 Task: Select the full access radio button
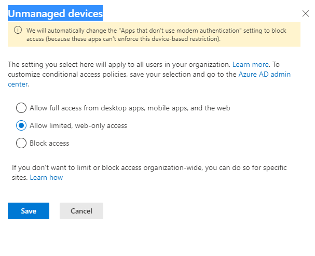point(21,108)
